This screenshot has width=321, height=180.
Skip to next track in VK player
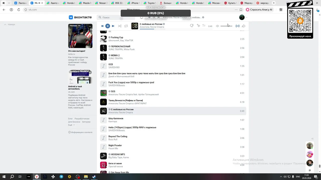(113, 26)
